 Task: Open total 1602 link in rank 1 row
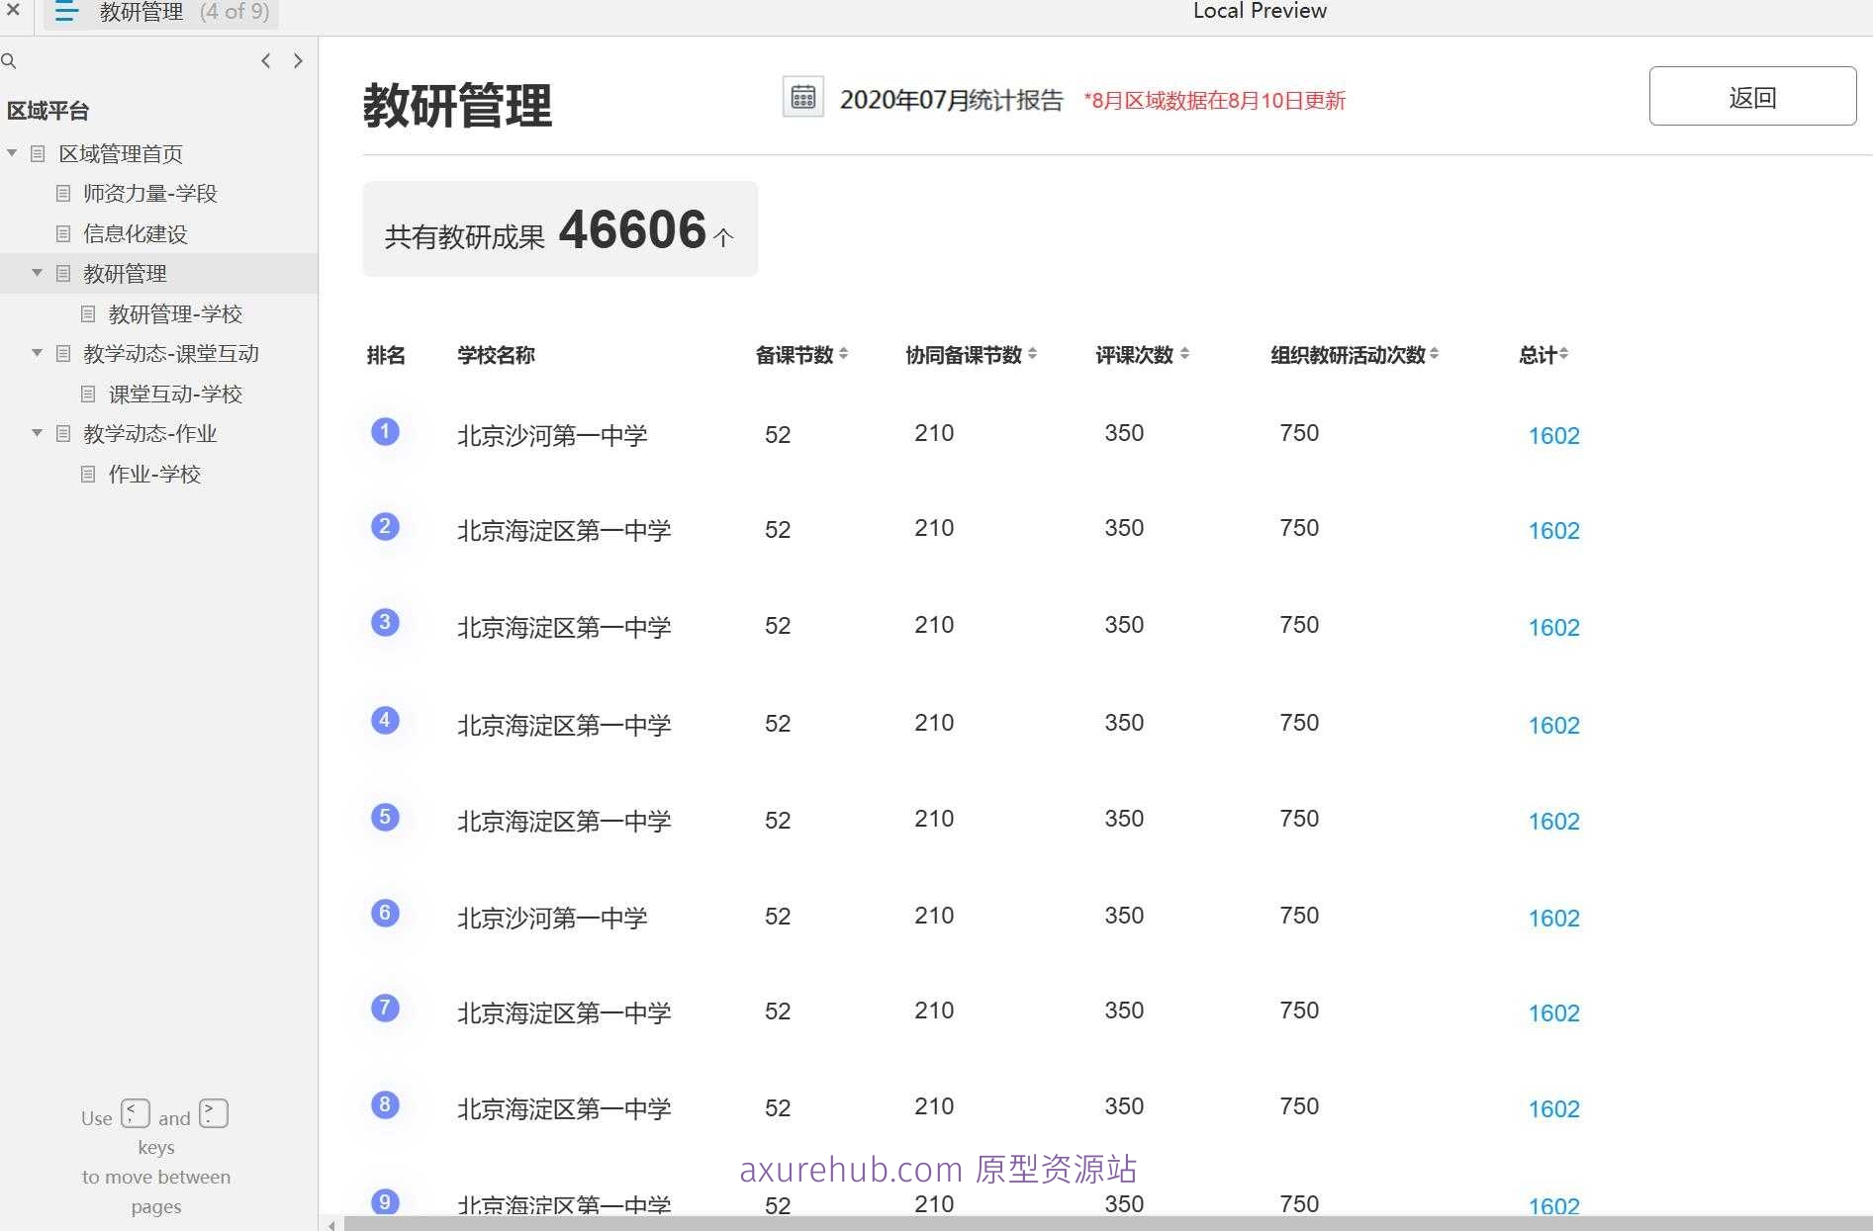[1553, 436]
